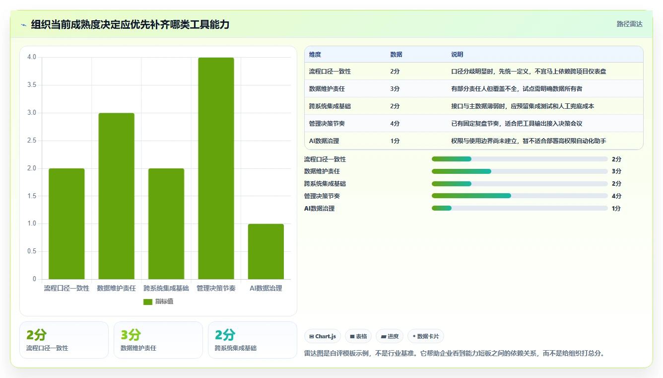Select the 跨系统集成基础 table row cell
This screenshot has height=378, width=663.
[x=330, y=106]
